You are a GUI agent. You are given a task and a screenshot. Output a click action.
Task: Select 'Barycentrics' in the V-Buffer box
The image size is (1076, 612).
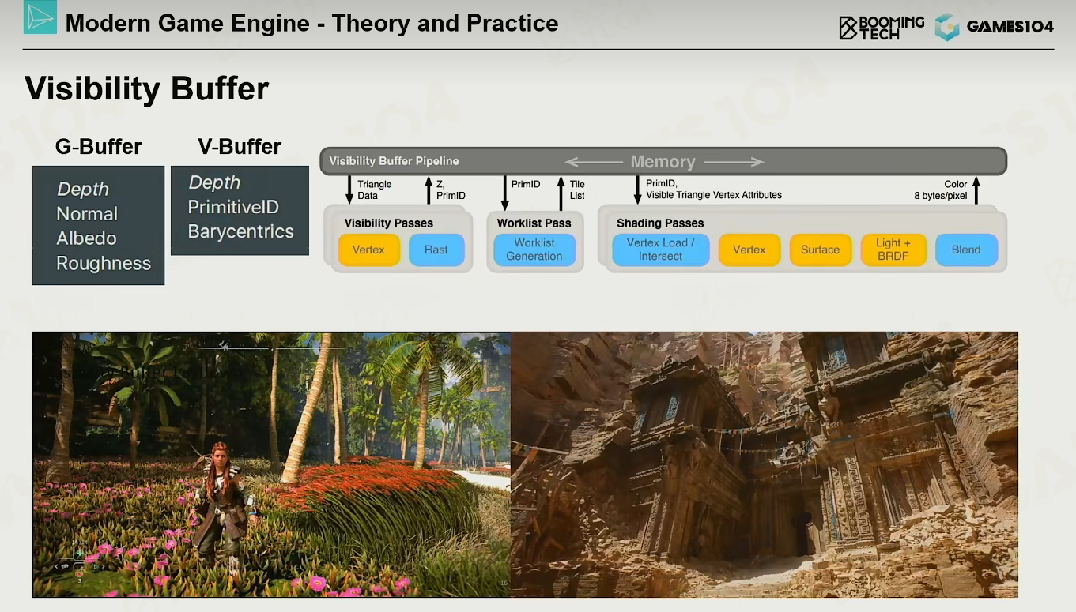pos(241,231)
